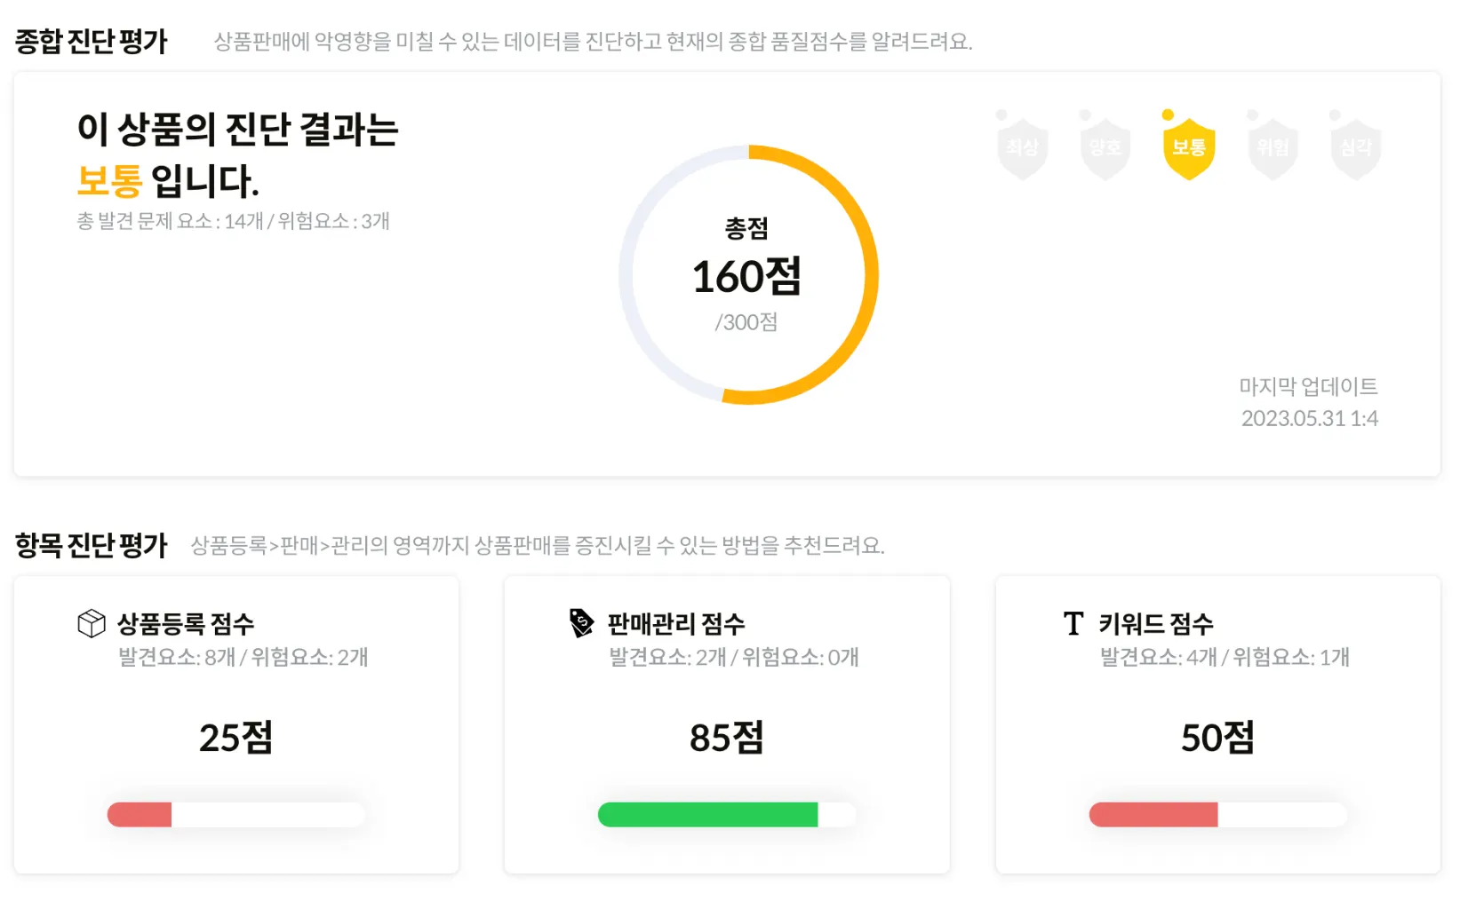The height and width of the screenshot is (909, 1460).
Task: Select the yellow 보통 shield badge
Action: [1188, 148]
